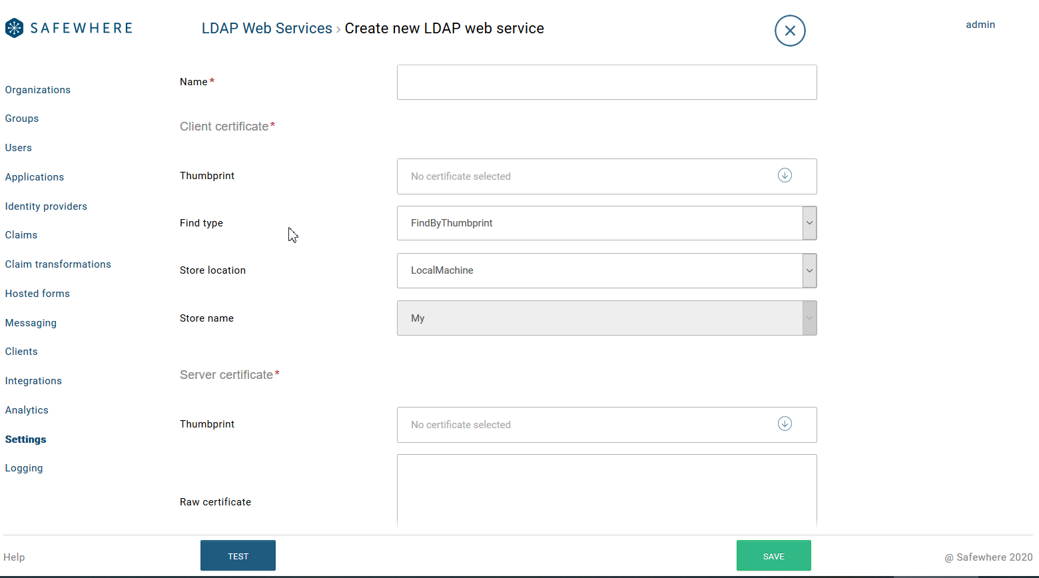Open Hosted forms section
This screenshot has height=578, width=1039.
click(37, 294)
